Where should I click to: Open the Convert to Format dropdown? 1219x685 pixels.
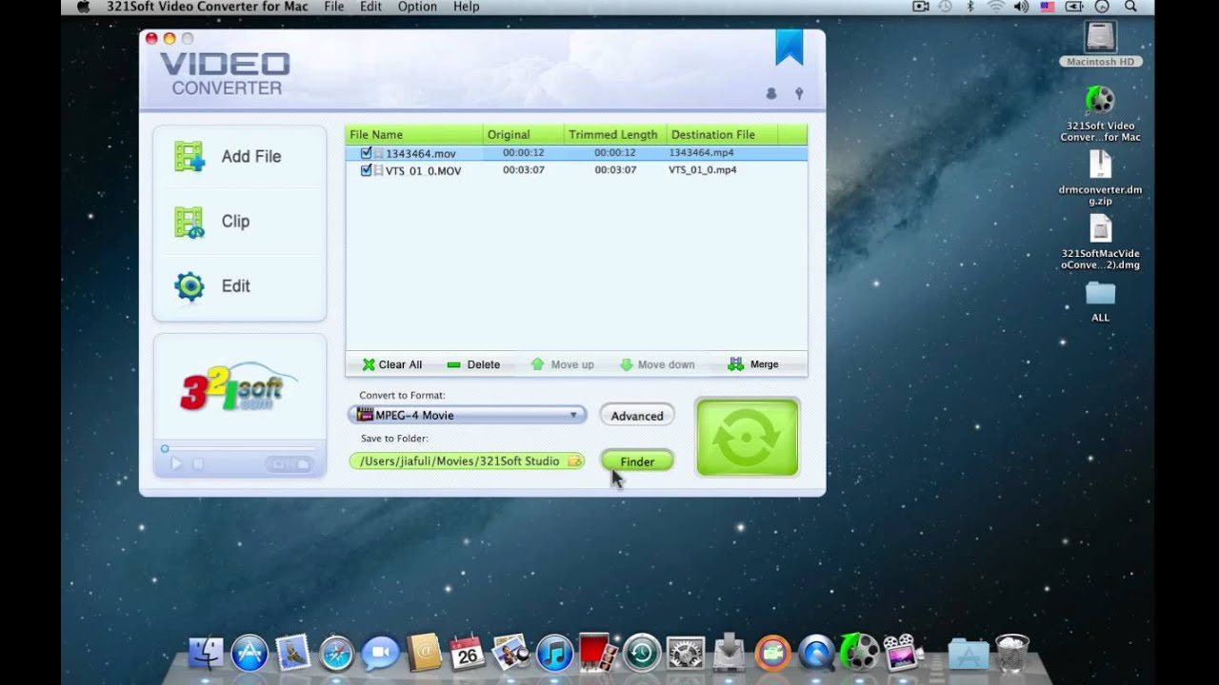click(x=467, y=415)
